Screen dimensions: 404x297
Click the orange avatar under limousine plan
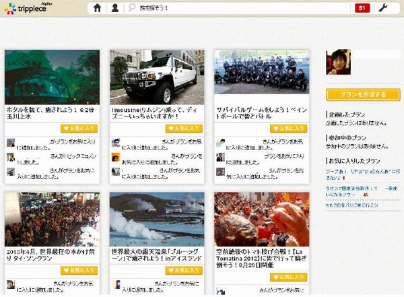(x=116, y=157)
